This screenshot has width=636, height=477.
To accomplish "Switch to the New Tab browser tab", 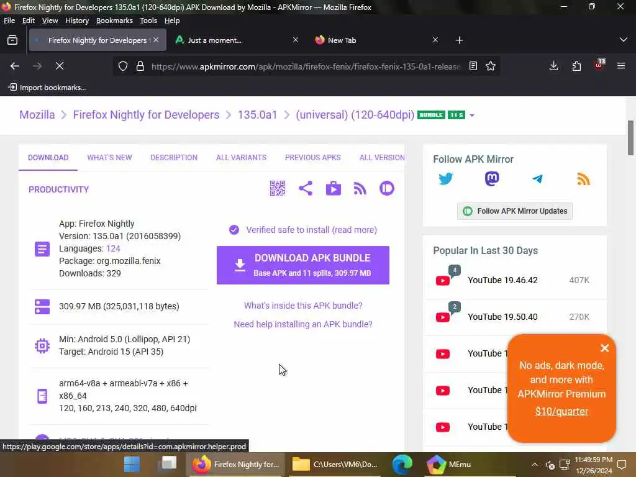I will click(x=376, y=40).
